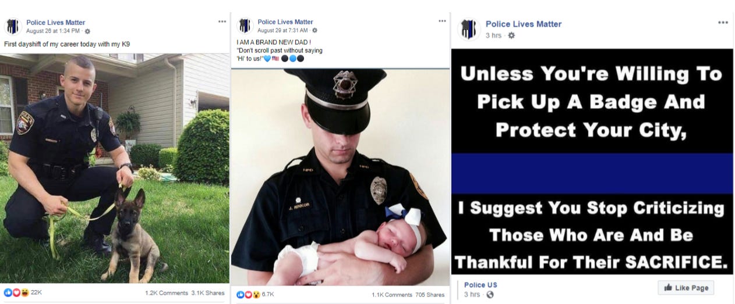Open the baby post's three-dot options menu

point(442,21)
